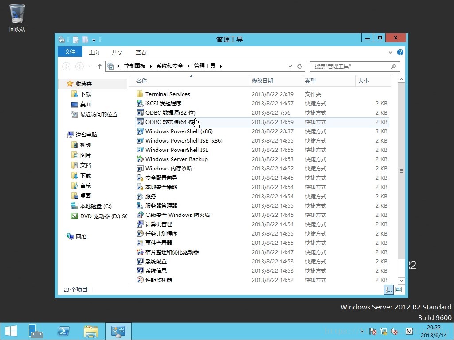
Task: Sort the list by 修改日期 column
Action: pyautogui.click(x=275, y=81)
